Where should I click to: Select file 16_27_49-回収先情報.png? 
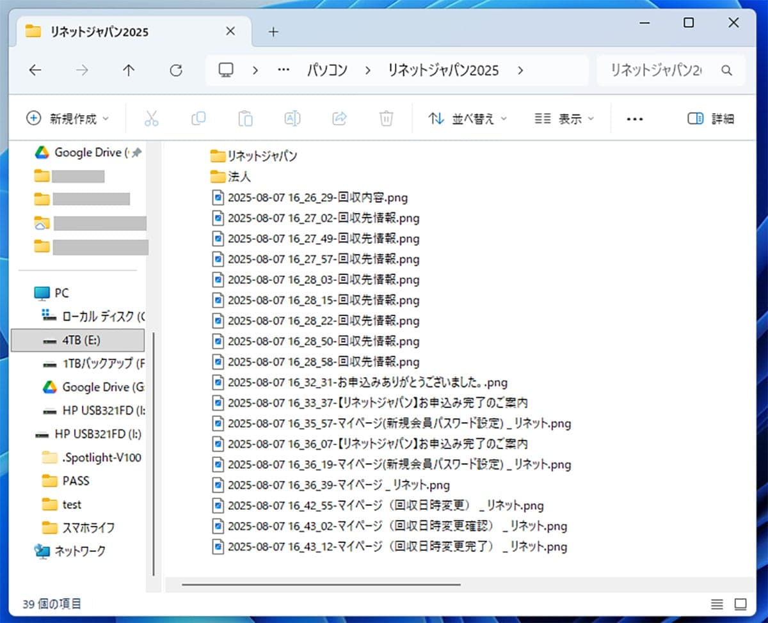316,238
